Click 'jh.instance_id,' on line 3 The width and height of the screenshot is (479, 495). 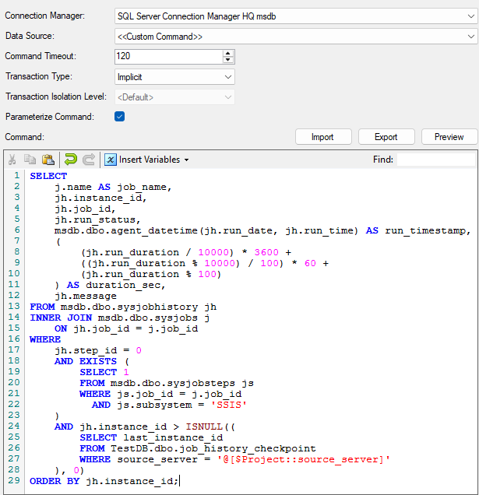(100, 198)
